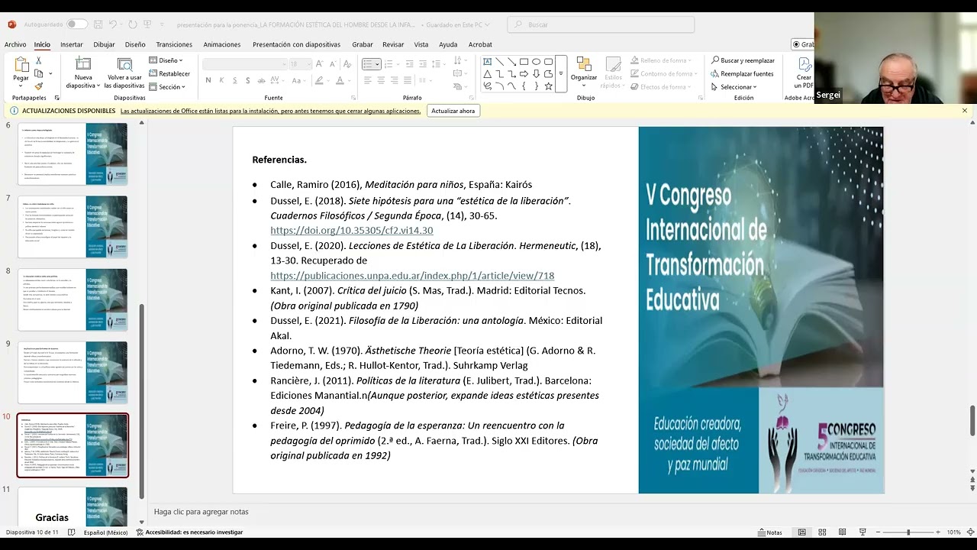Viewport: 977px width, 550px height.
Task: Select the right arrow shape in gallery
Action: tap(524, 74)
